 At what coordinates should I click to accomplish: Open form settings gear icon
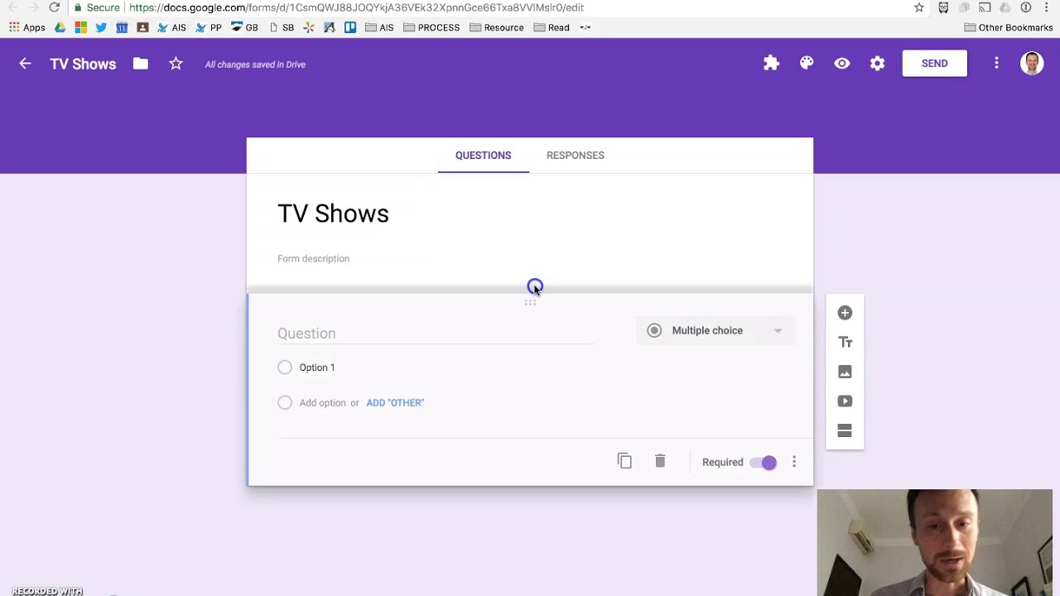pyautogui.click(x=877, y=64)
